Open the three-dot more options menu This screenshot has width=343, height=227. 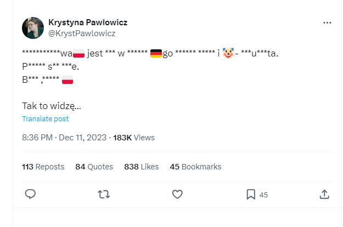(x=327, y=23)
